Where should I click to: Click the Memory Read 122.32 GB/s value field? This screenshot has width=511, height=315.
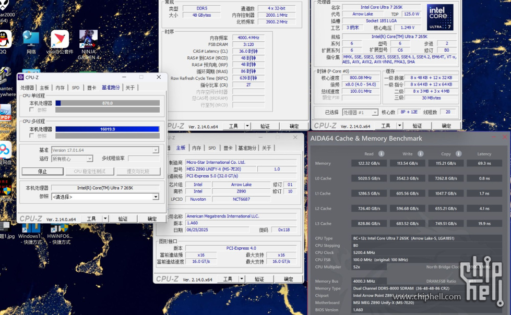click(x=369, y=163)
